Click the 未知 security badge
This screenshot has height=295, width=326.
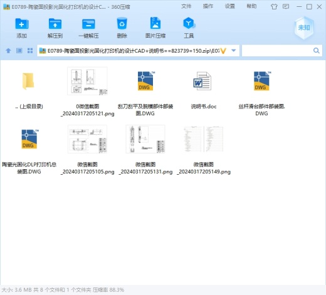304,28
